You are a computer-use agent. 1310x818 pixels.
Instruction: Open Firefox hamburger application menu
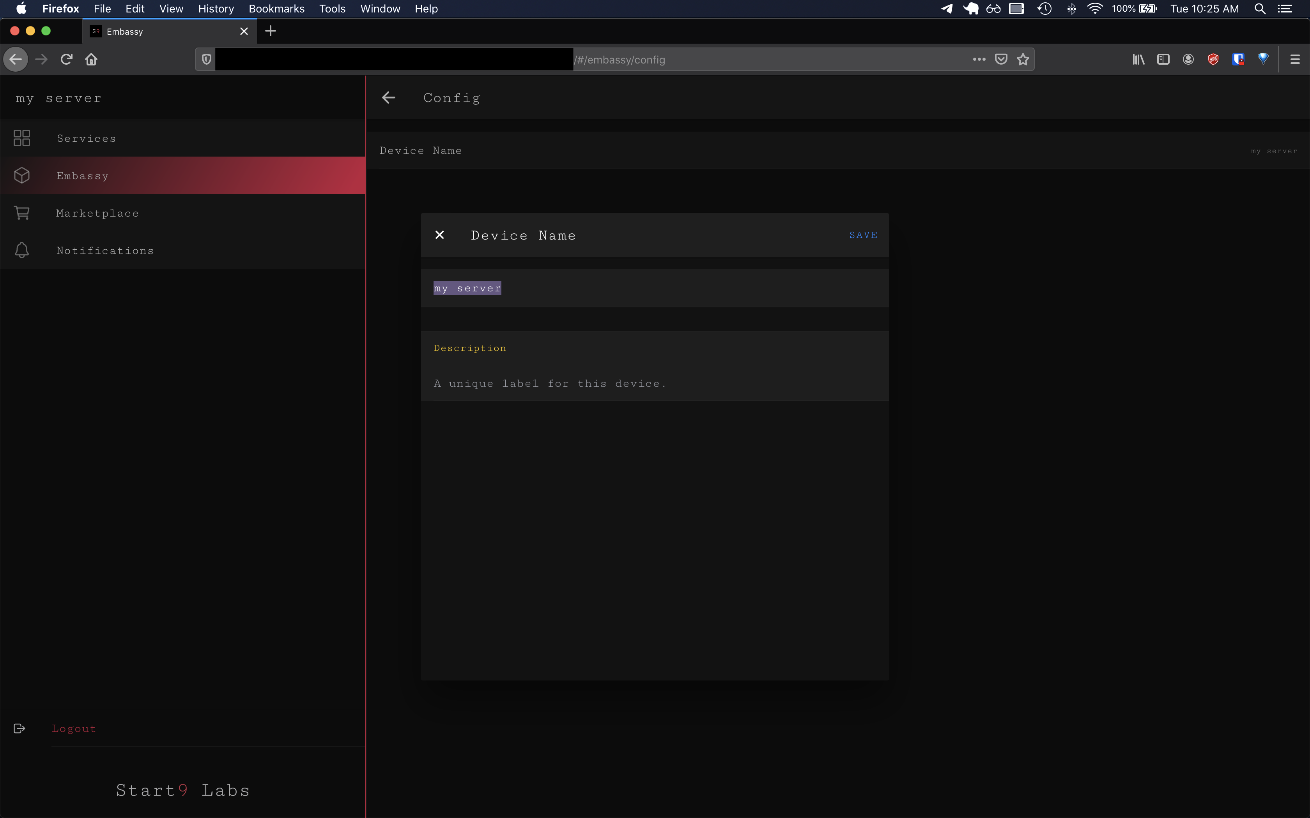click(x=1295, y=60)
